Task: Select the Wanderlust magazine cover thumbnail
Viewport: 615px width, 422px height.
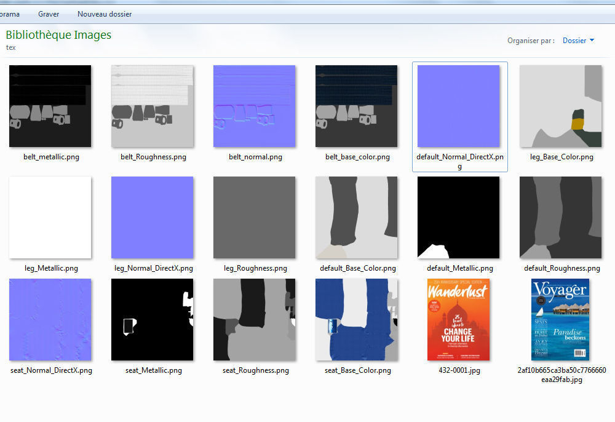Action: tap(459, 320)
